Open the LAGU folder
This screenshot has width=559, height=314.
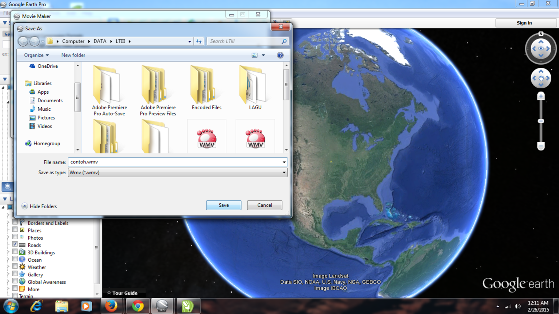255,88
